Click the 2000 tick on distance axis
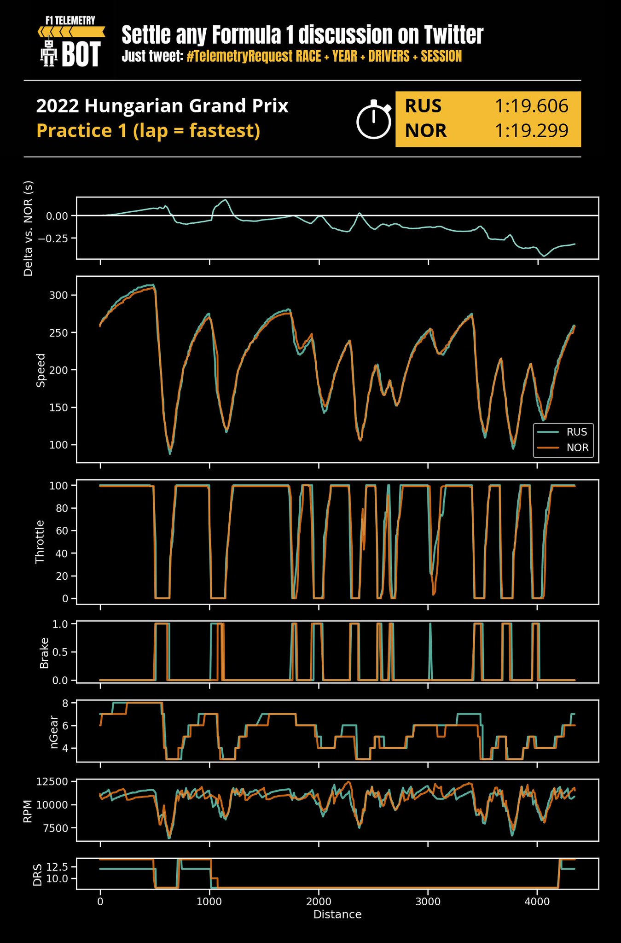Image resolution: width=621 pixels, height=943 pixels. 319,902
